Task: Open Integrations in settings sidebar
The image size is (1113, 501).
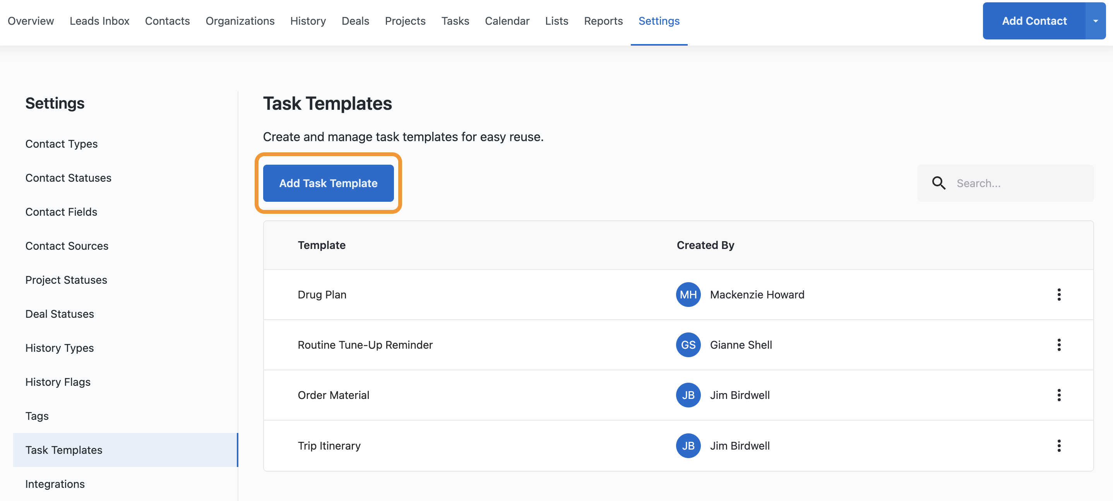Action: point(55,484)
